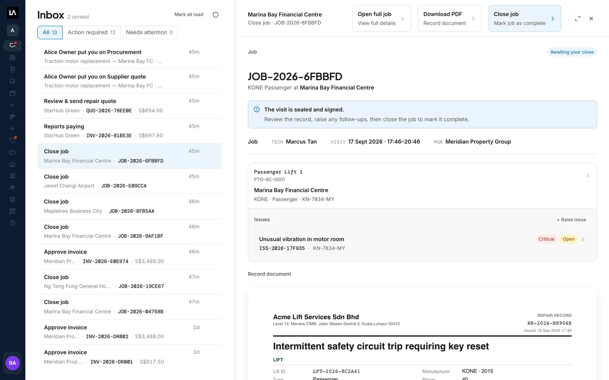
Task: Open Close job for Jewel Changi Airport
Action: (129, 181)
